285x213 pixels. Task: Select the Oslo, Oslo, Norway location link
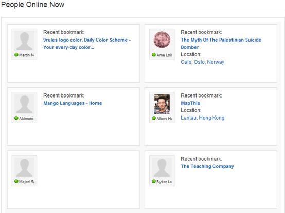pyautogui.click(x=202, y=62)
